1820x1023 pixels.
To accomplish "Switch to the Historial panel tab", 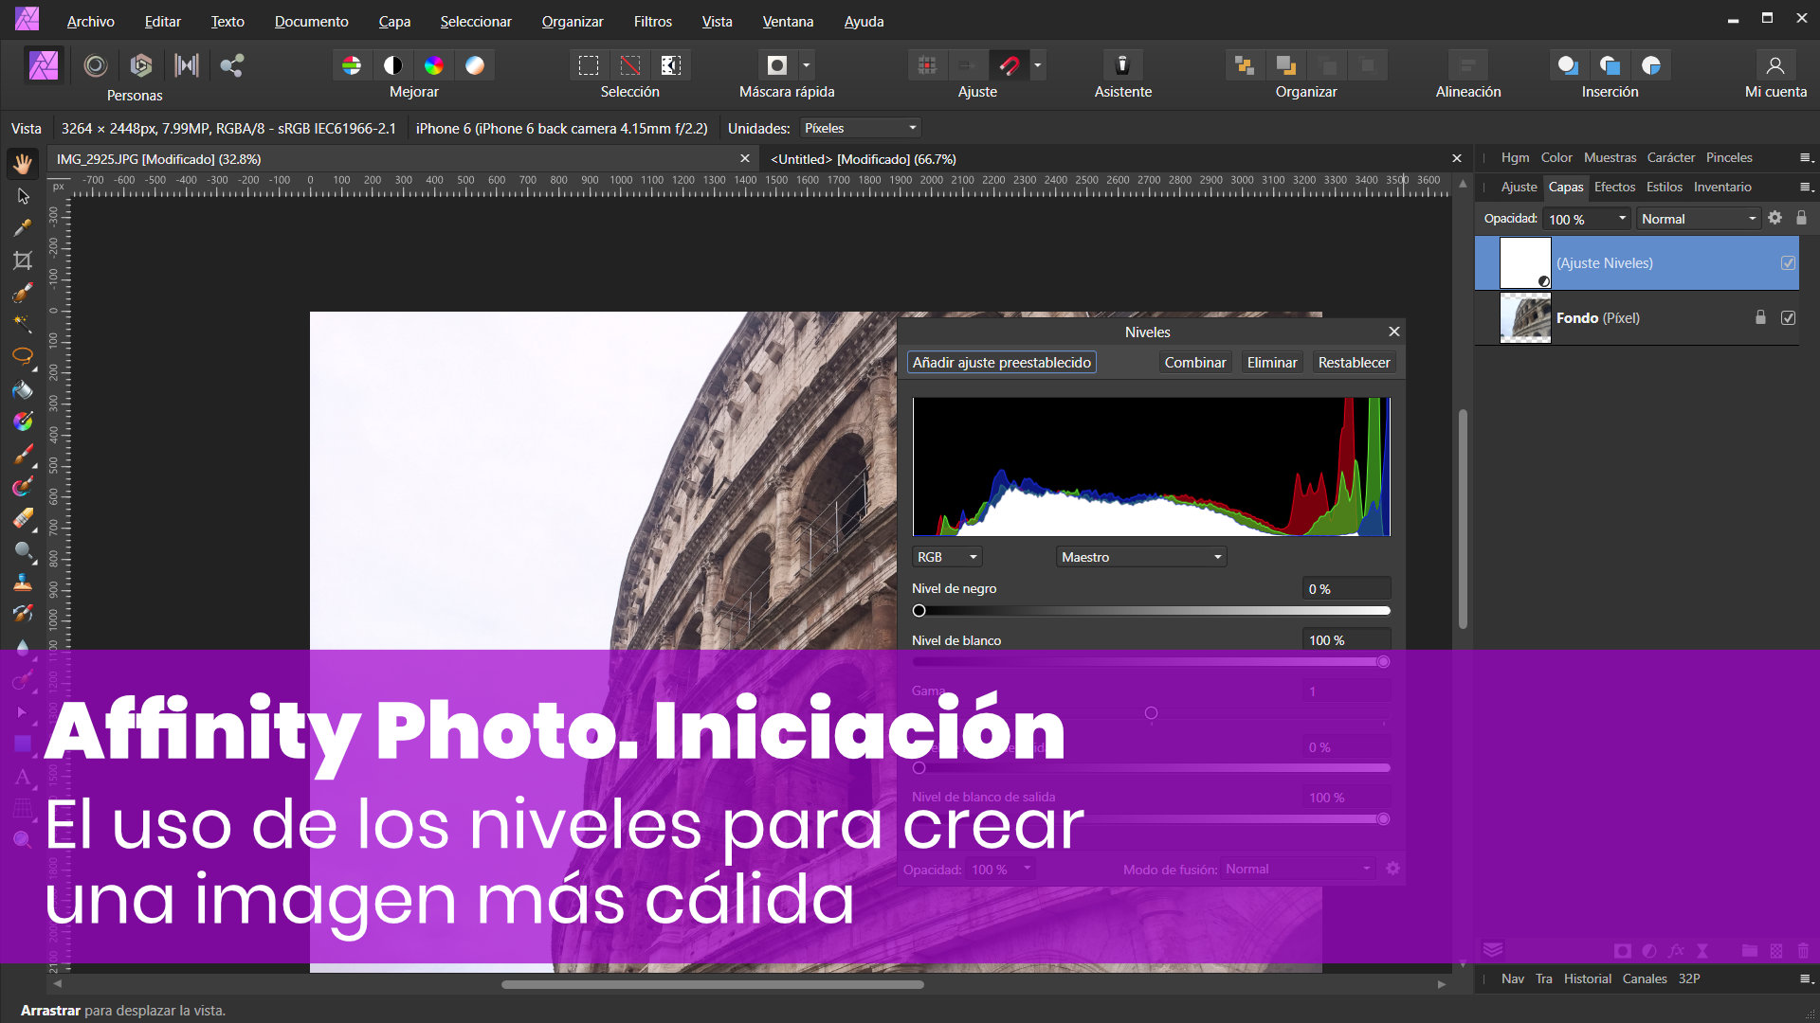I will point(1588,978).
